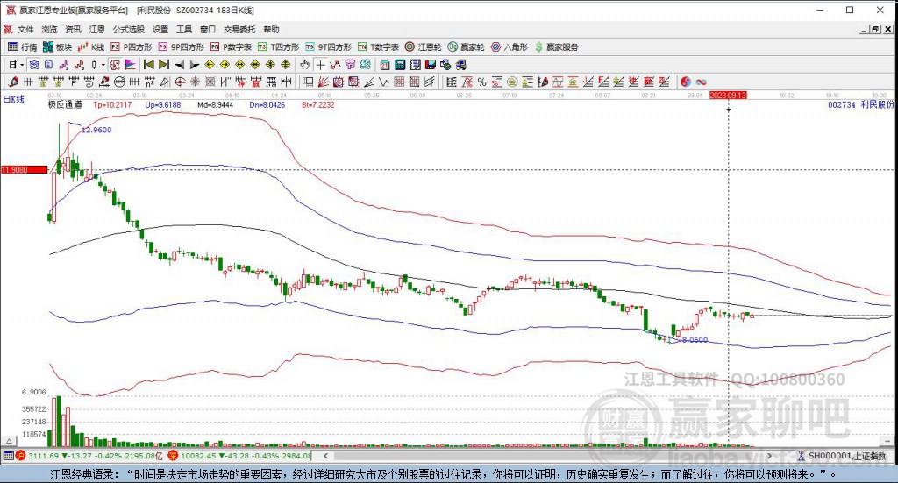
Task: Open the 江恩轮 Gann wheel
Action: click(x=424, y=47)
